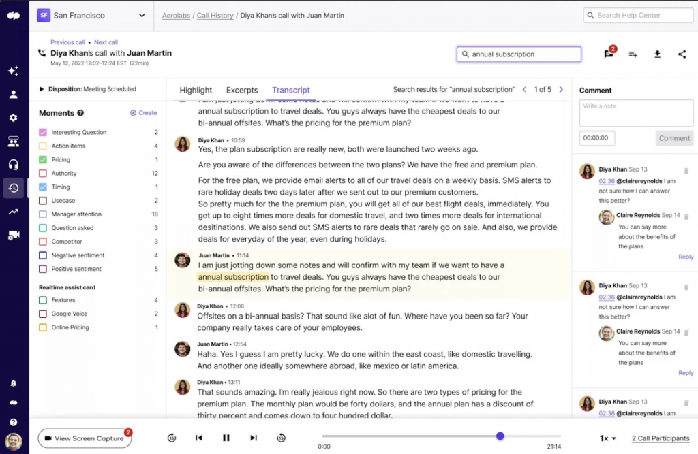Open call history clock icon in sidebar

pyautogui.click(x=13, y=189)
